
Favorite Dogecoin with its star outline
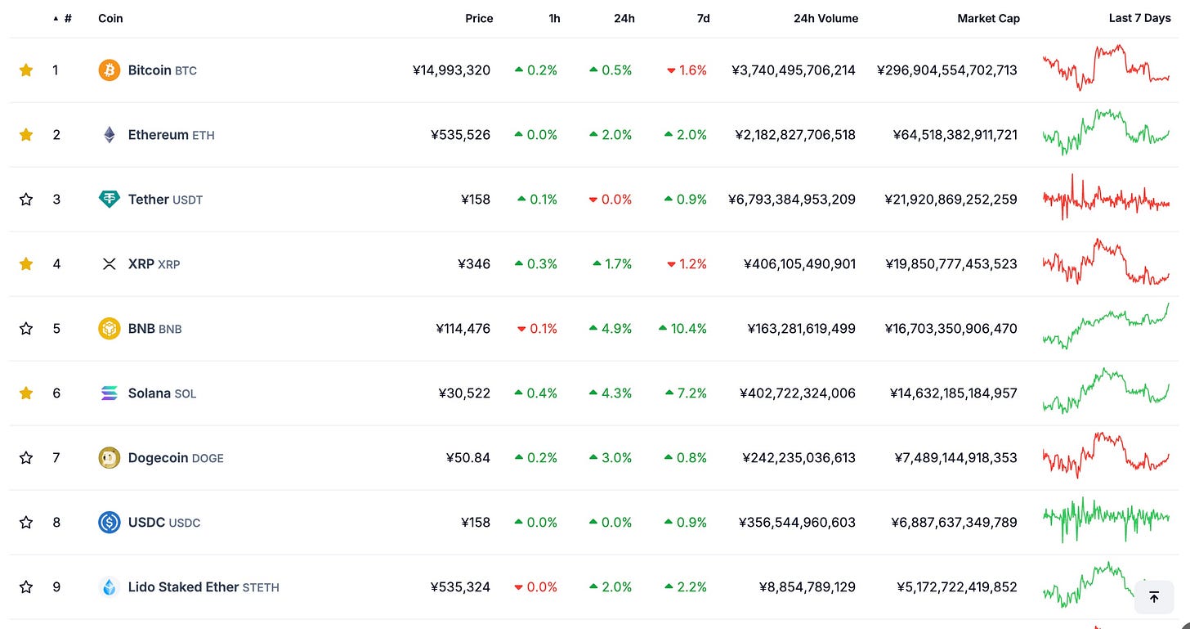pos(26,458)
